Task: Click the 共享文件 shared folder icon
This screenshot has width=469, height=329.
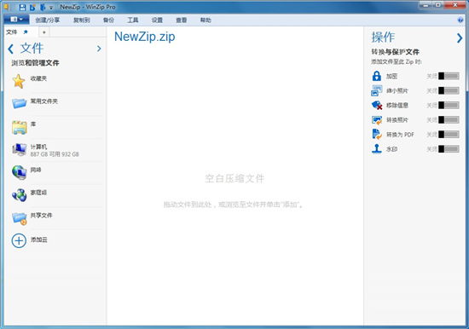Action: coord(20,218)
